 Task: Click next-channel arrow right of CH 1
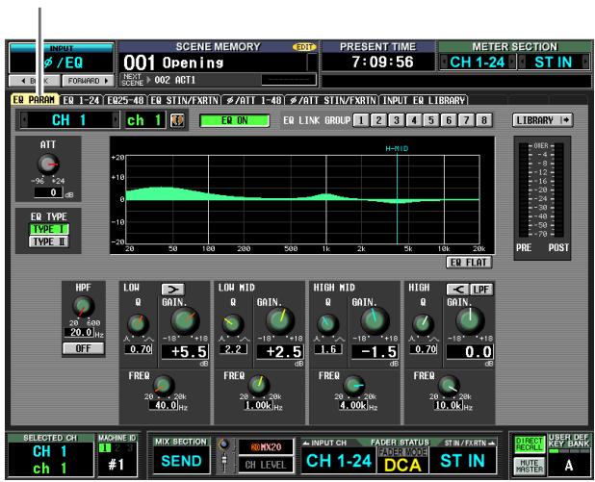point(116,120)
